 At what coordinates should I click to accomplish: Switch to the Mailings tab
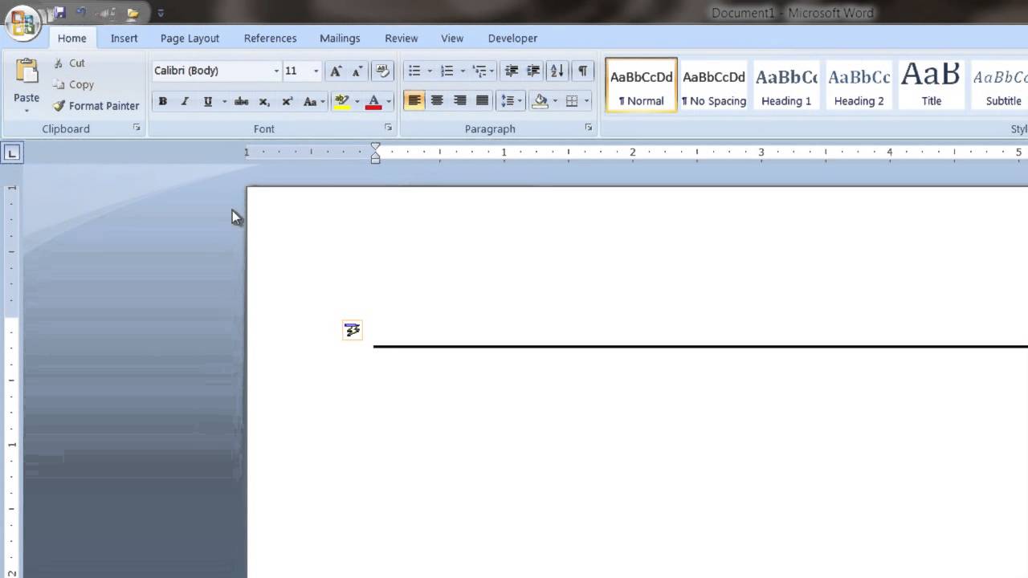point(340,38)
